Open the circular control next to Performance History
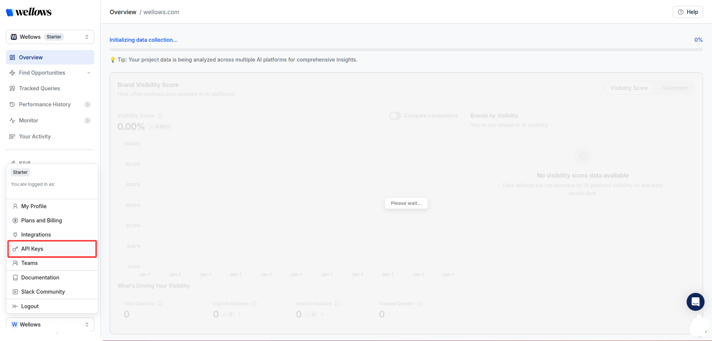This screenshot has height=341, width=712. (88, 104)
